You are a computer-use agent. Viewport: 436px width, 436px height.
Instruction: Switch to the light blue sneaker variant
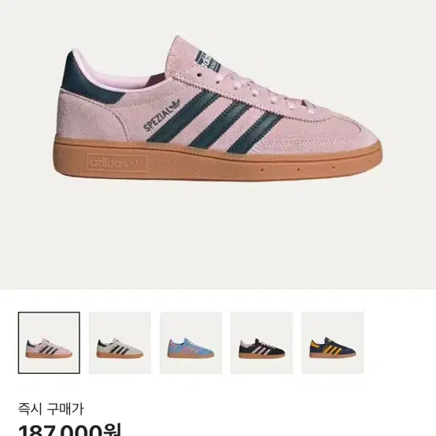click(190, 342)
